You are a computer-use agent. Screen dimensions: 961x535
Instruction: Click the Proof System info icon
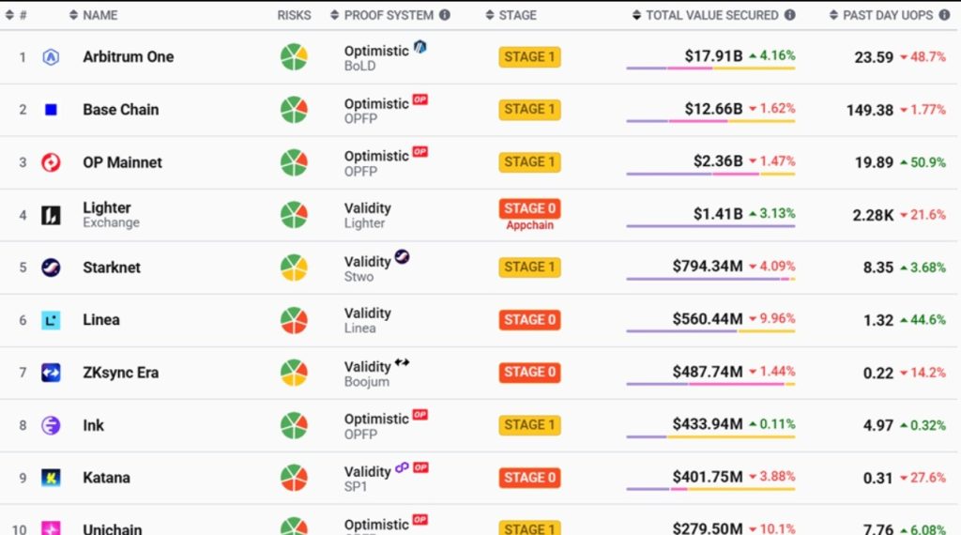(x=445, y=15)
